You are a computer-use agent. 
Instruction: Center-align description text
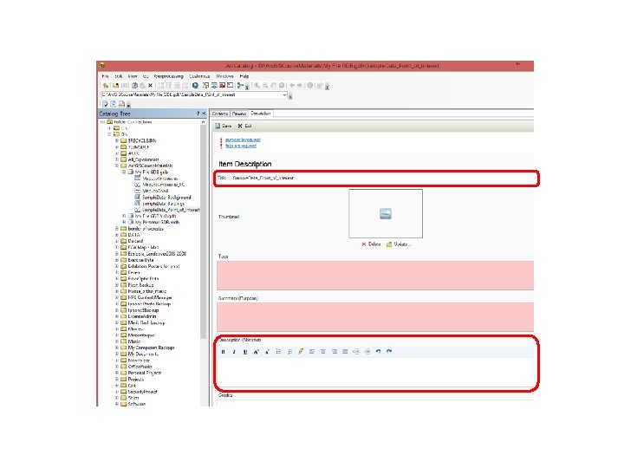pos(322,352)
